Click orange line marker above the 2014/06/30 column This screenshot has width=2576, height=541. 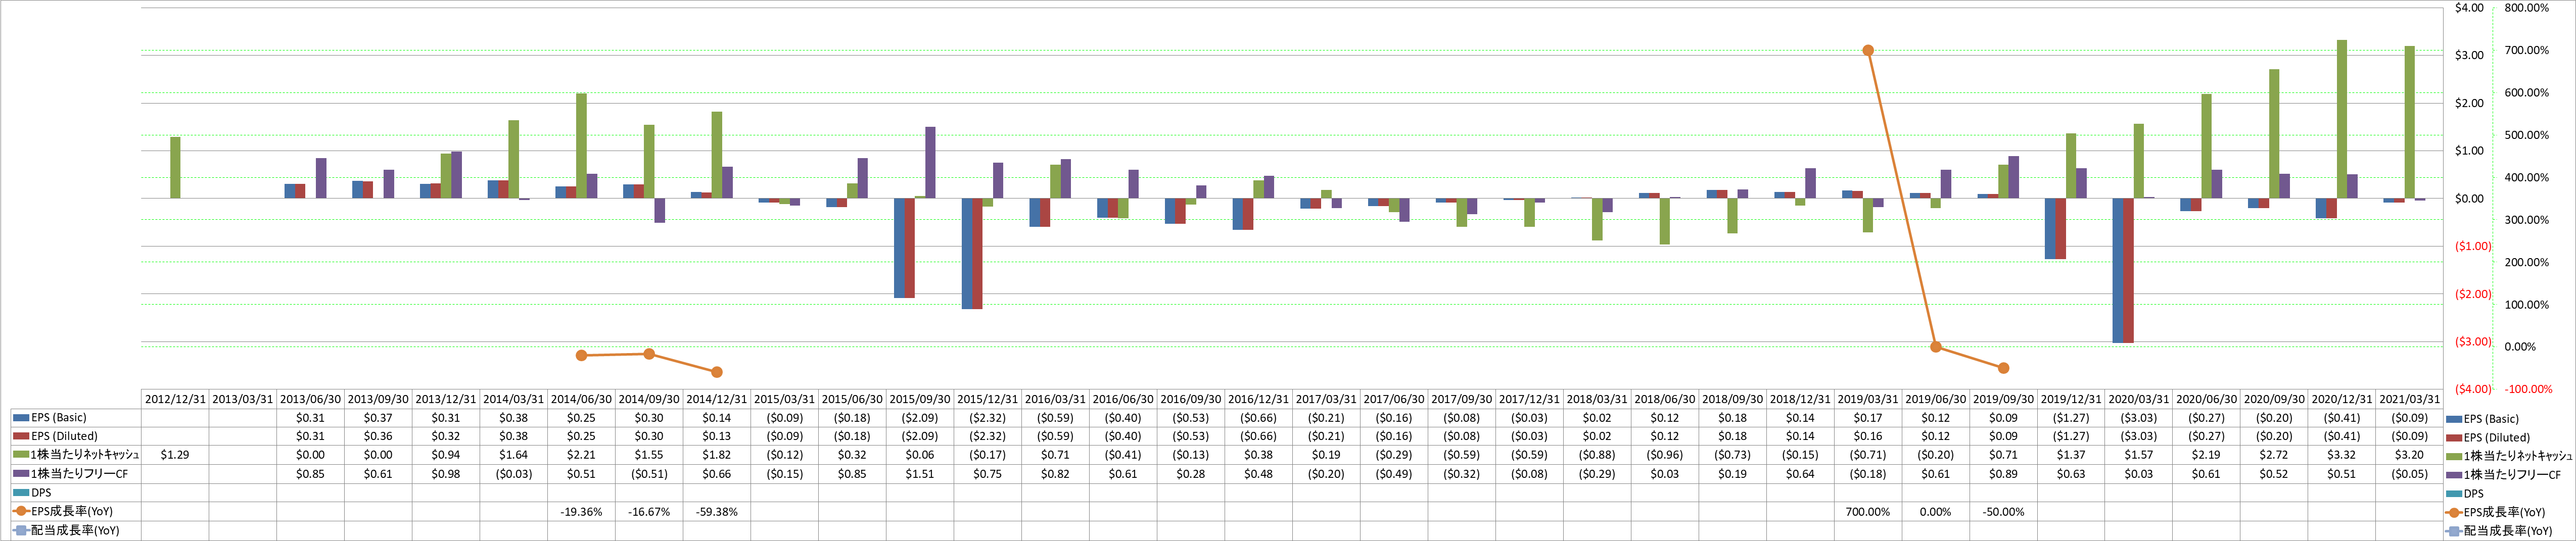(581, 355)
